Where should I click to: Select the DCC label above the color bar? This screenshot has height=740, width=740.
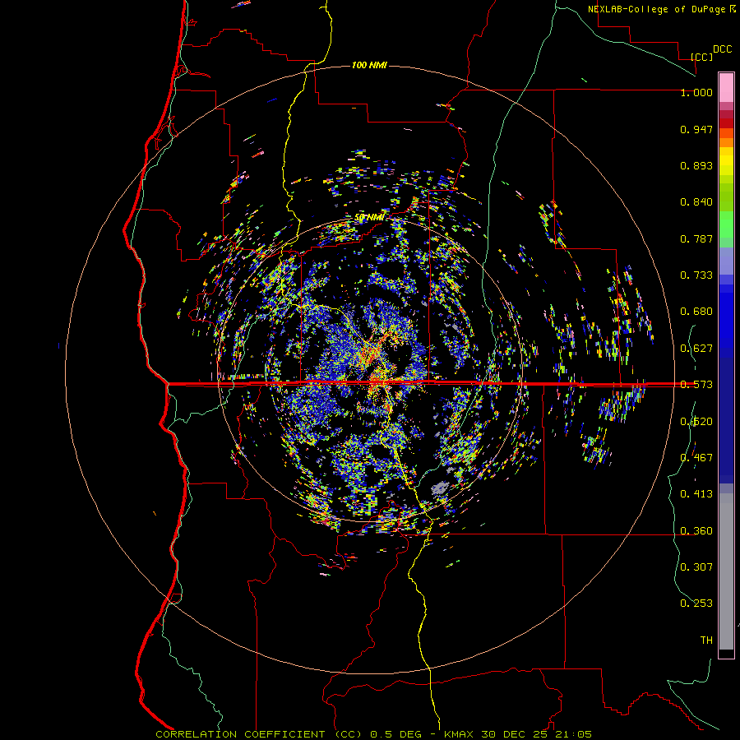[x=722, y=49]
